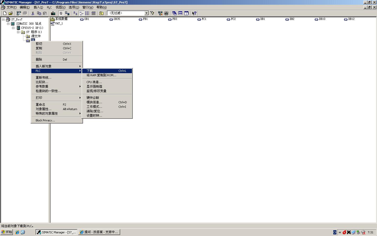Click the SIMATIC Manager taskbar button
The image size is (377, 236).
click(57, 232)
